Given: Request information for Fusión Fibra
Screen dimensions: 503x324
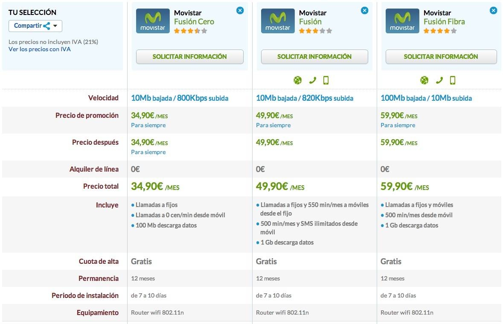Looking at the screenshot, I should 441,57.
